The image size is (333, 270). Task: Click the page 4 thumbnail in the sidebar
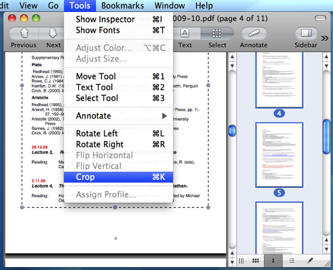(280, 80)
